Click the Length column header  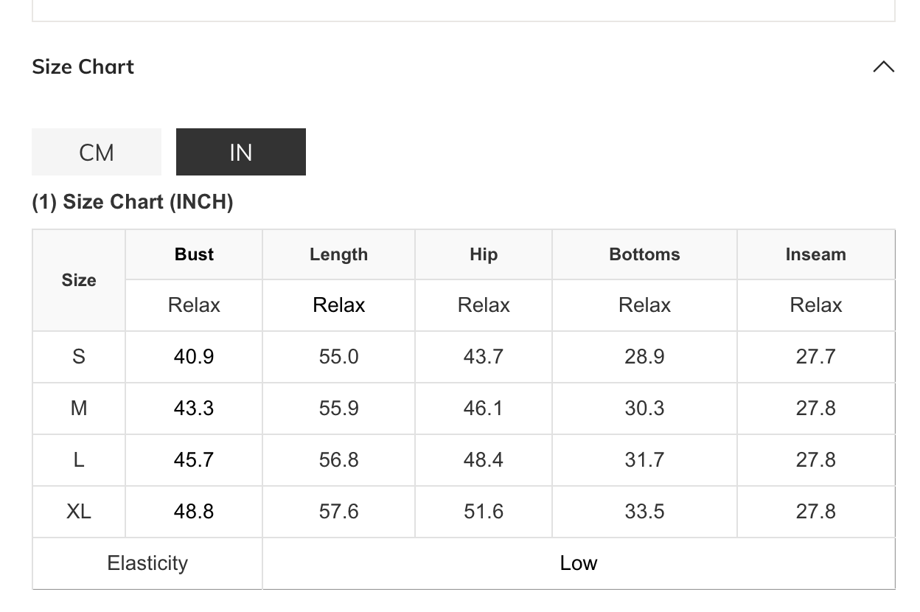338,254
